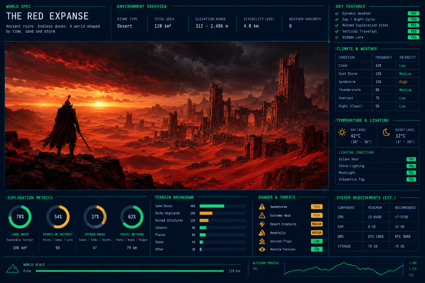This screenshot has height=283, width=425.
Task: Click the Ruined Structures terrain bar
Action: point(223,221)
